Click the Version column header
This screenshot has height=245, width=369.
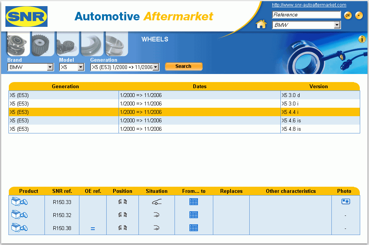coord(319,87)
